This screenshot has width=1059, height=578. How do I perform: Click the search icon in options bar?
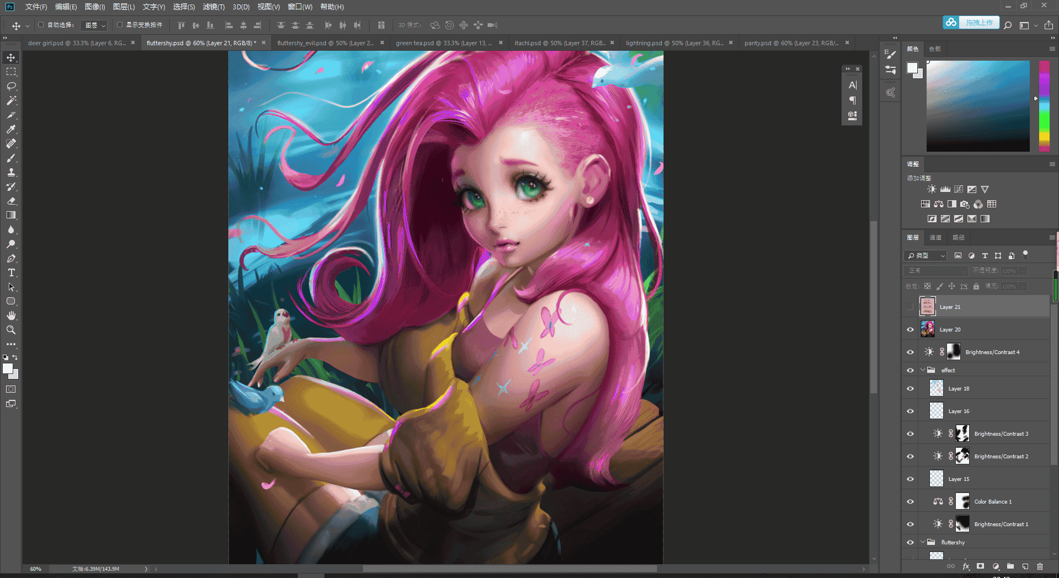1008,25
